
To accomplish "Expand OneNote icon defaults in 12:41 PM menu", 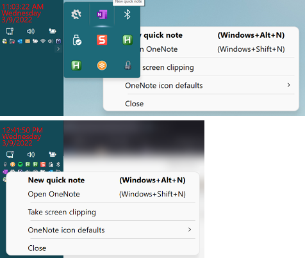I will pos(103,230).
